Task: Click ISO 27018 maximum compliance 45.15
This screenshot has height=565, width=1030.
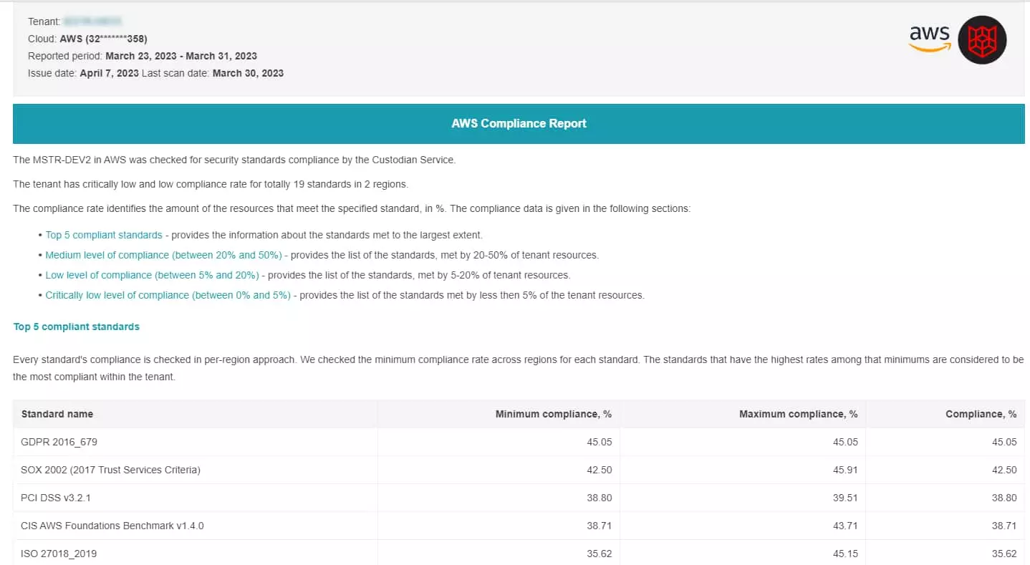Action: tap(845, 554)
